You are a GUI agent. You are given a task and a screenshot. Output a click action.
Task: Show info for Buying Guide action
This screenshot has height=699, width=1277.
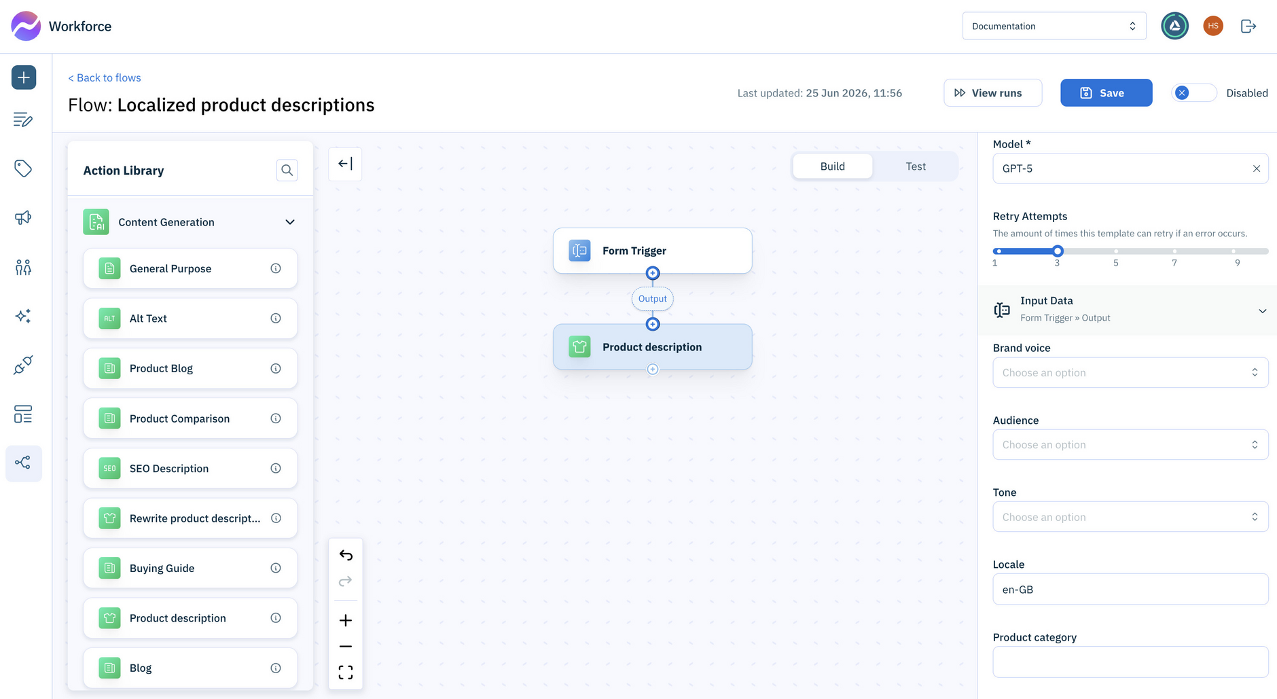(x=276, y=568)
